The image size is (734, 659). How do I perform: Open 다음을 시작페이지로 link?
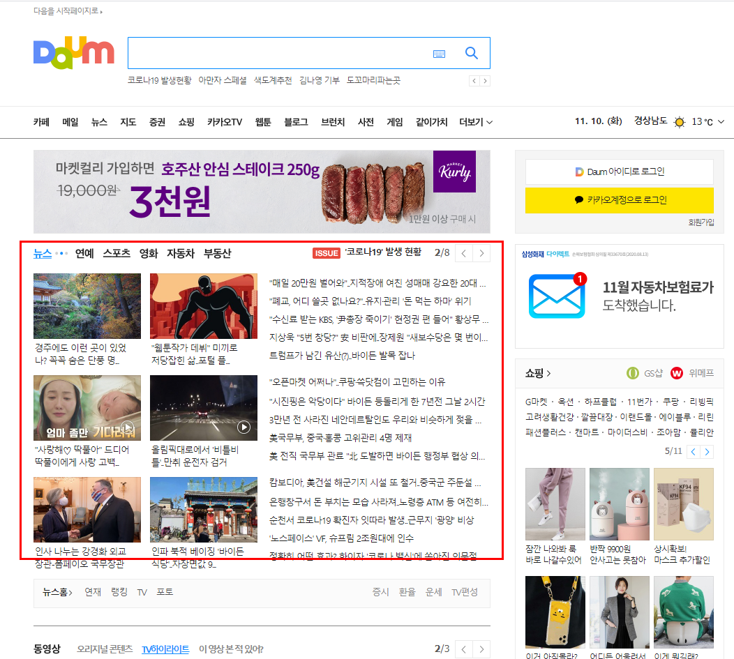click(68, 10)
